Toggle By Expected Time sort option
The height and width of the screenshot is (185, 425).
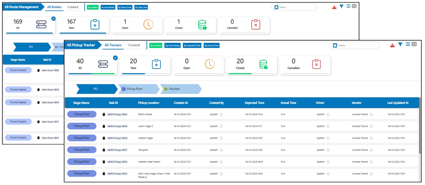pyautogui.click(x=192, y=46)
